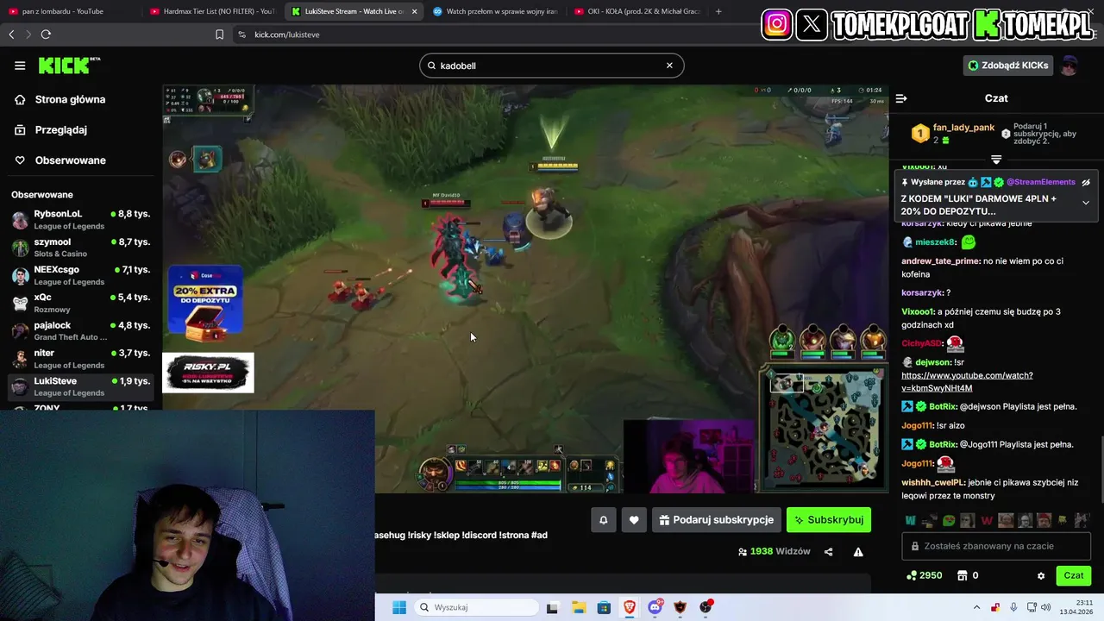Reload the page
This screenshot has width=1104, height=621.
[x=46, y=34]
